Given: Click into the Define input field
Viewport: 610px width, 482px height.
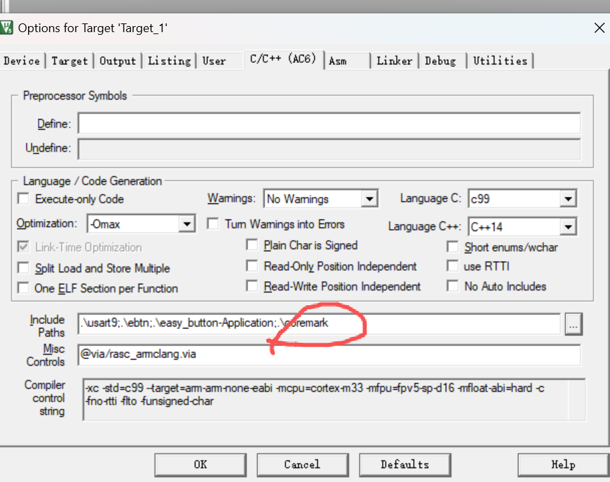Looking at the screenshot, I should point(329,123).
